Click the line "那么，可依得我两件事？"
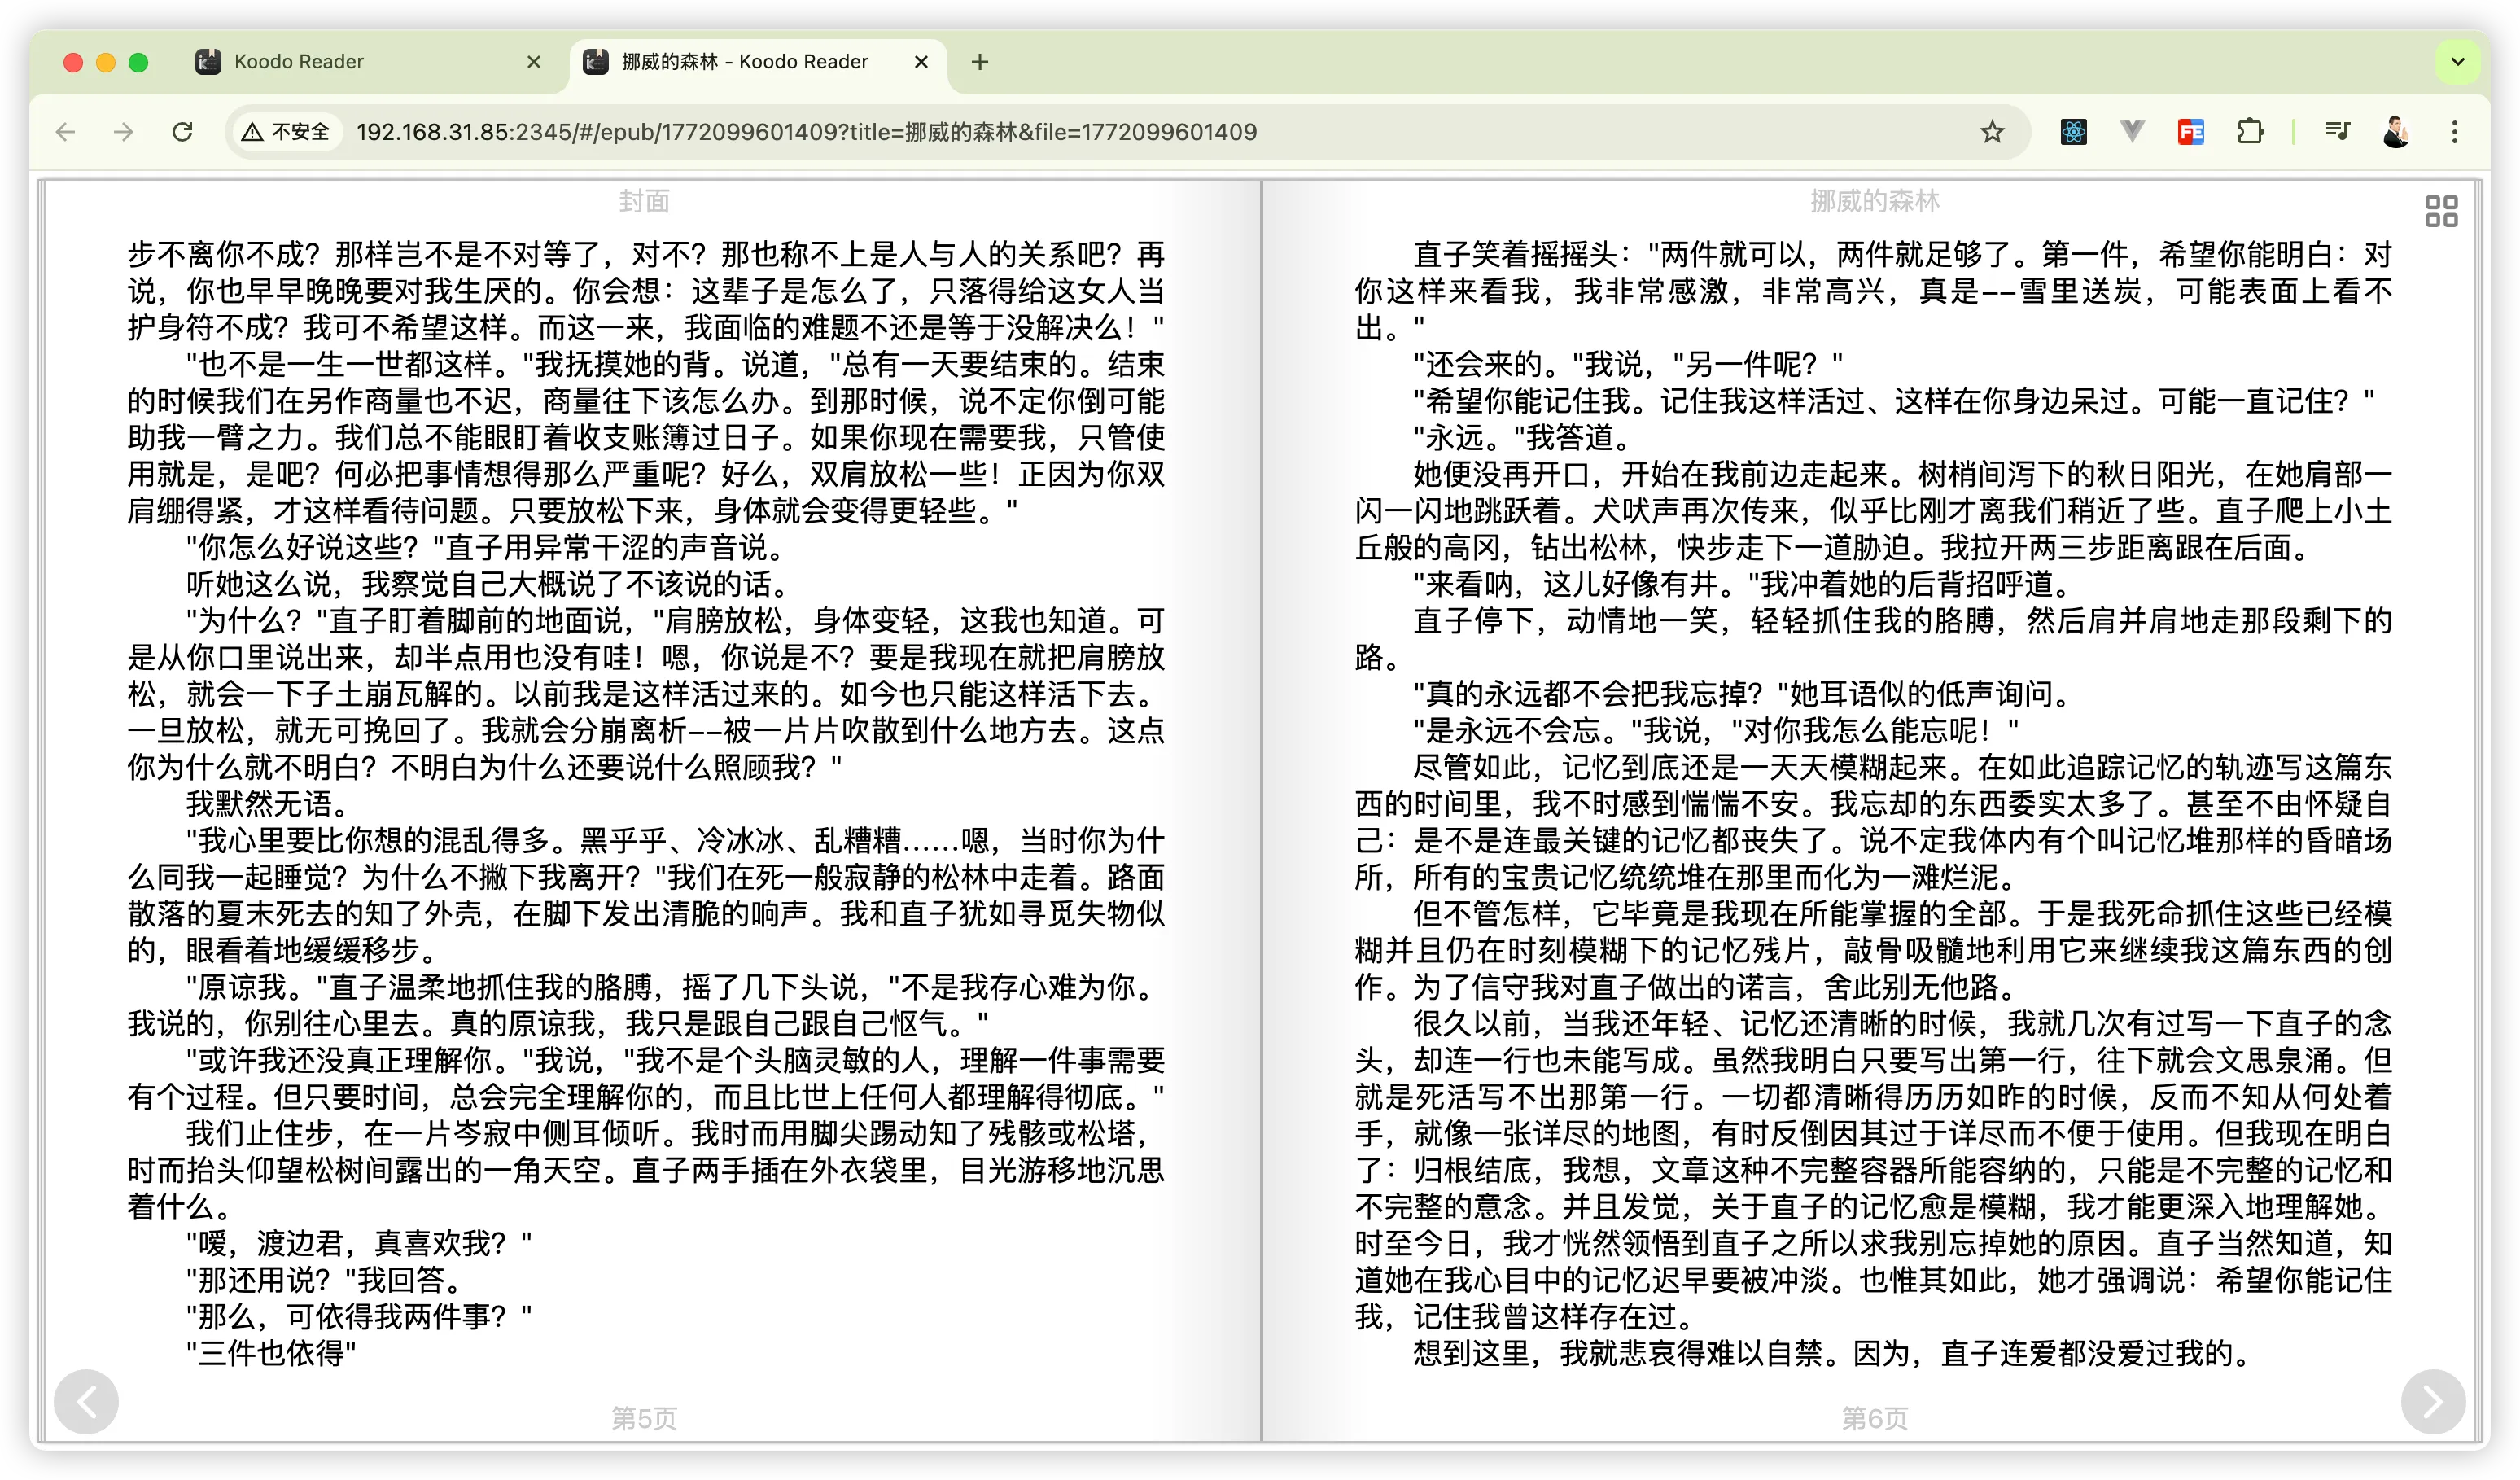 (x=359, y=1317)
